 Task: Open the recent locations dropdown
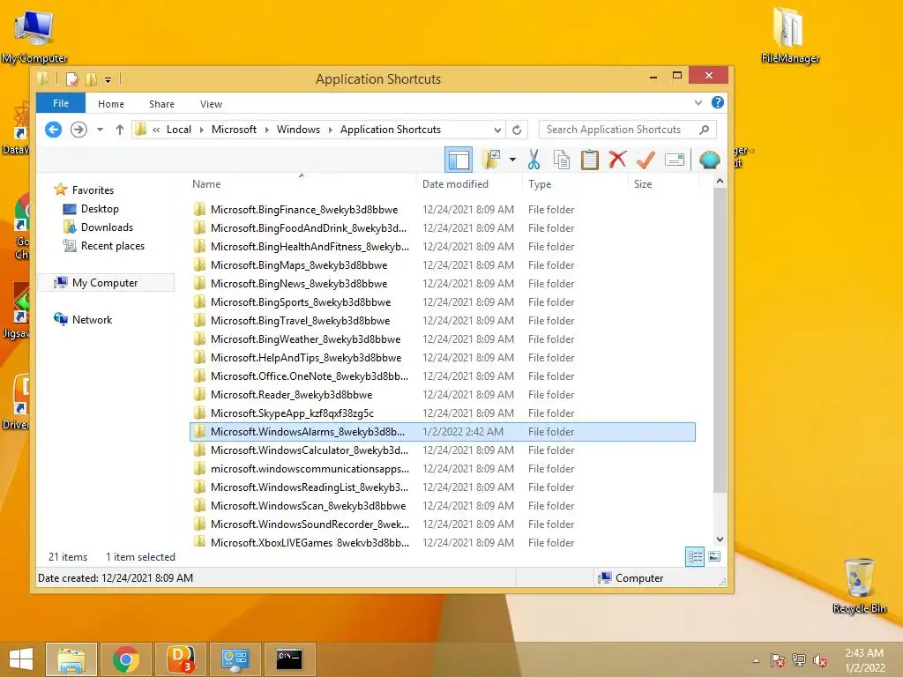click(x=100, y=130)
